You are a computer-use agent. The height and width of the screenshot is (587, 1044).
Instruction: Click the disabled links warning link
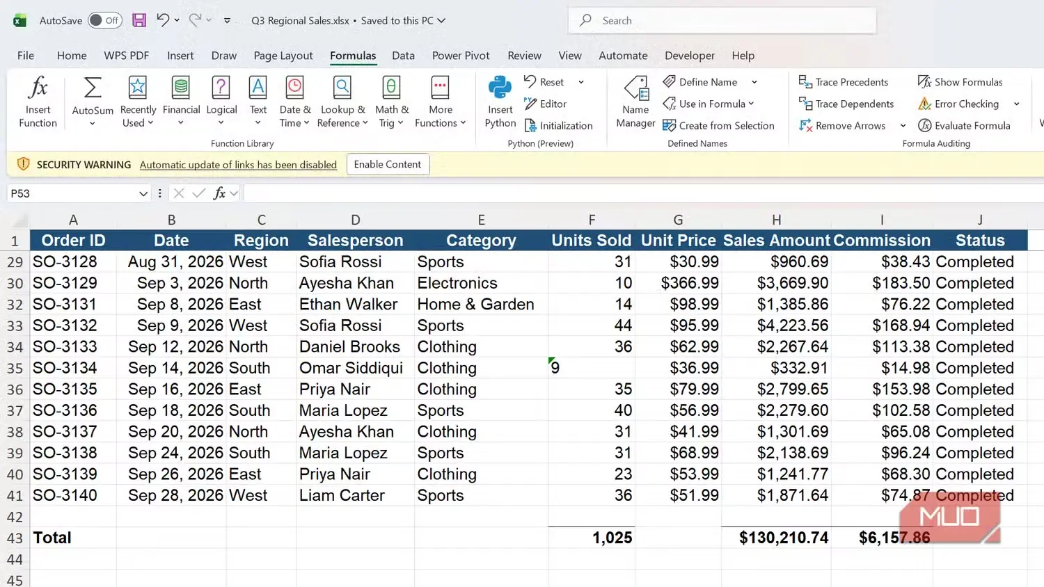(238, 165)
